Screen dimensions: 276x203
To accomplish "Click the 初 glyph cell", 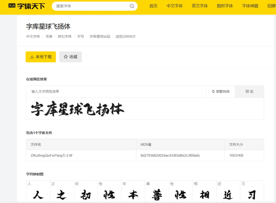I will click(x=86, y=192).
